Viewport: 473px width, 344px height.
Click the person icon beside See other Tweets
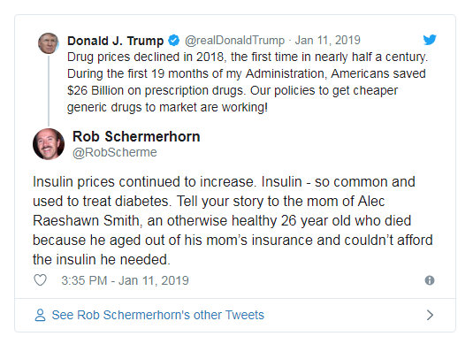(x=40, y=315)
